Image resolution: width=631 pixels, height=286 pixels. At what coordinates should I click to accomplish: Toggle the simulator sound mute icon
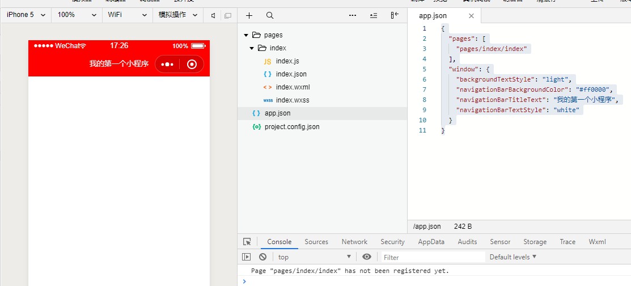213,15
